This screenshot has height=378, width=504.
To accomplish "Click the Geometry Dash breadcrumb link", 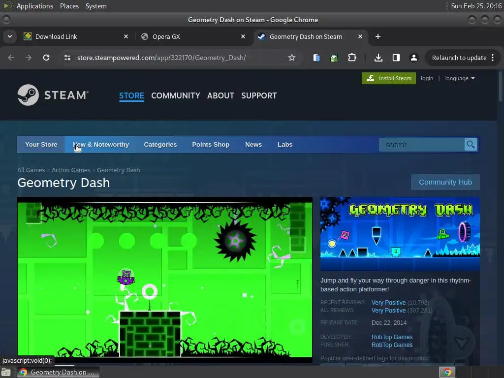I will (118, 170).
